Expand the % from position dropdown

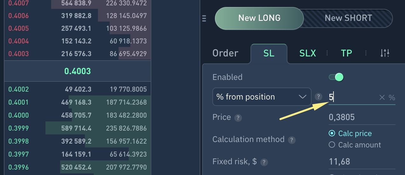point(261,97)
